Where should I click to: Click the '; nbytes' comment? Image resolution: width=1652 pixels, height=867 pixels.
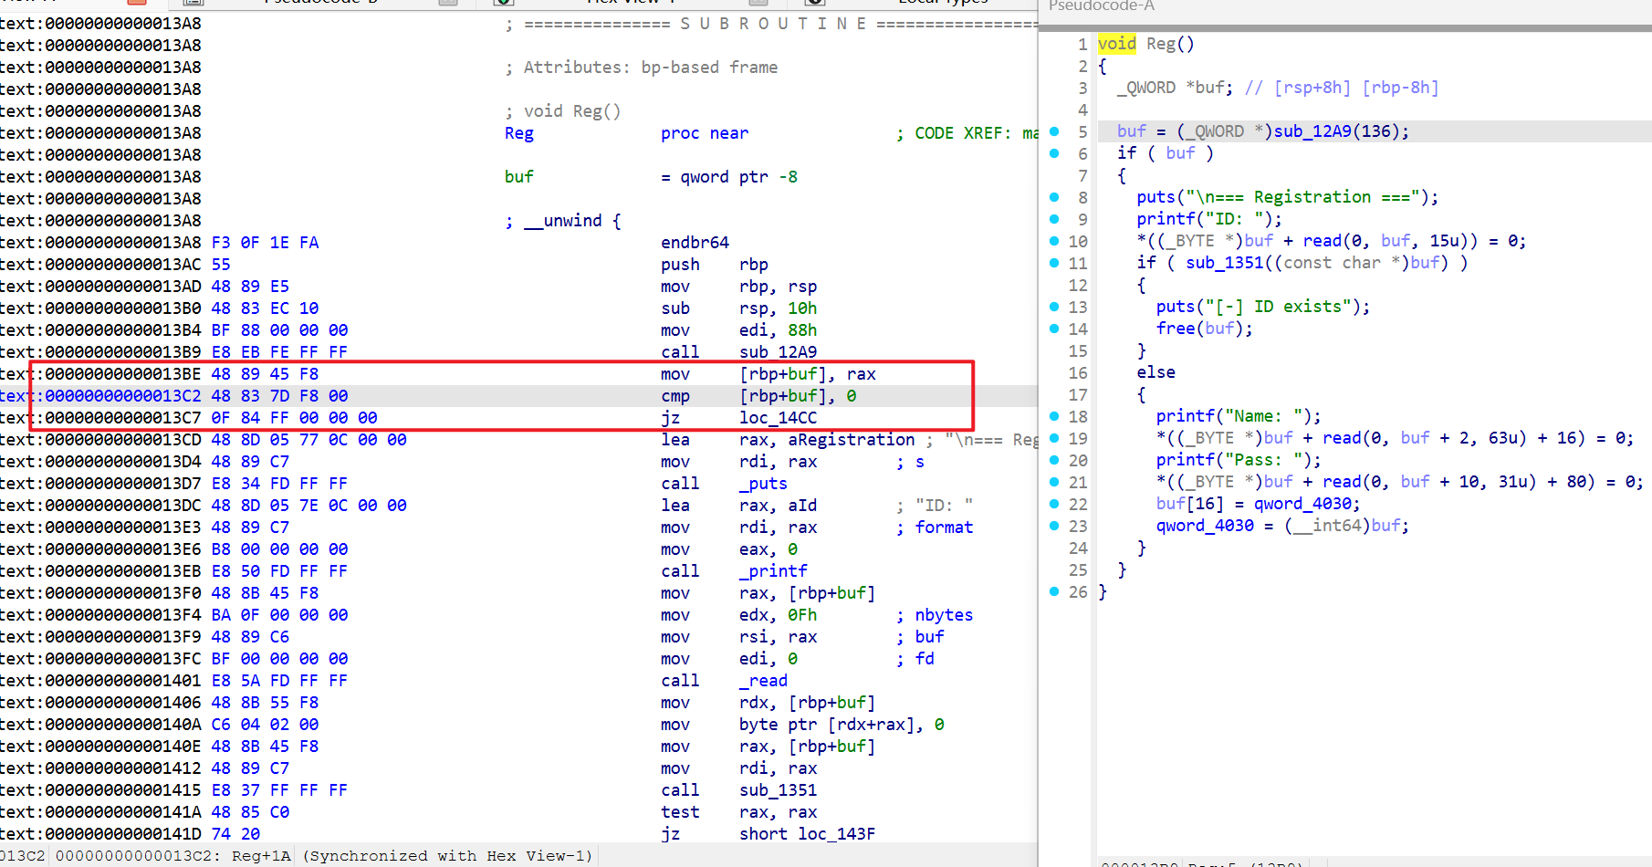point(935,615)
